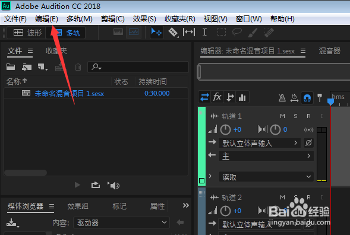Toggle Sum to Mono on 轨道 1
The height and width of the screenshot is (235, 350).
tap(308, 129)
